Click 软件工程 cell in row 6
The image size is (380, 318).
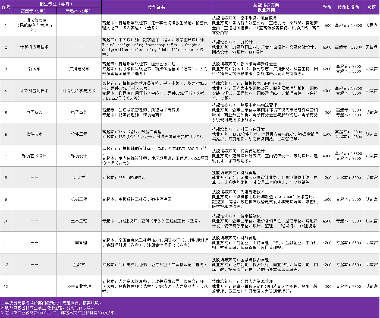(x=78, y=134)
